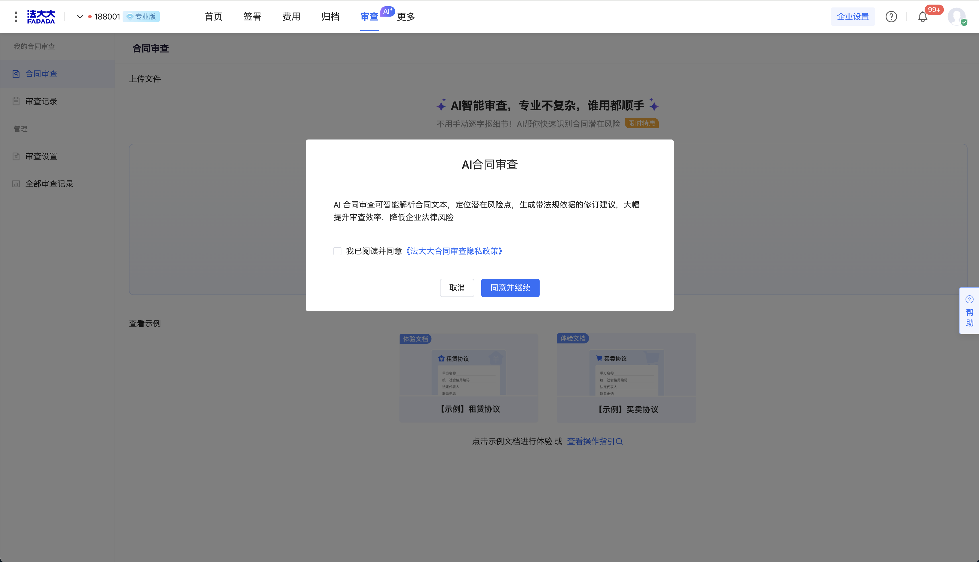Expand the 更多 navigation menu

[406, 17]
